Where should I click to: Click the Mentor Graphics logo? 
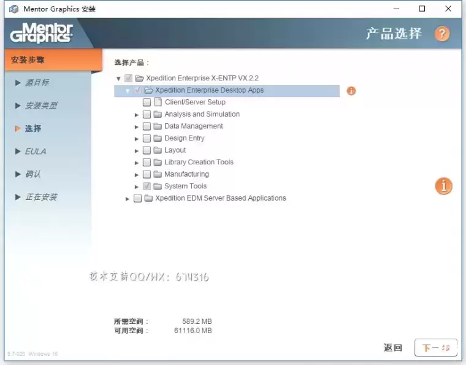[x=42, y=33]
